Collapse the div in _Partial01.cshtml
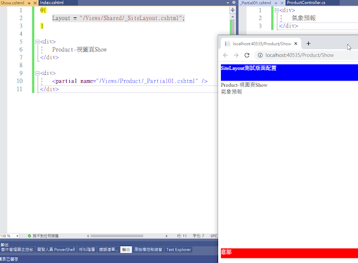Image resolution: width=358 pixels, height=263 pixels. [x=276, y=10]
